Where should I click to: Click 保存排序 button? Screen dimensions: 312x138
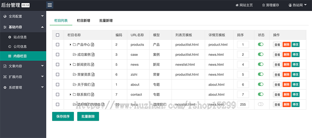tap(63, 117)
